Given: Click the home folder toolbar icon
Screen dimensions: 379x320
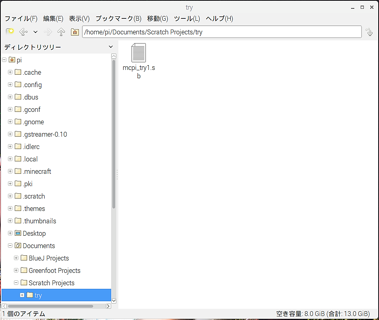Looking at the screenshot, I should 75,32.
